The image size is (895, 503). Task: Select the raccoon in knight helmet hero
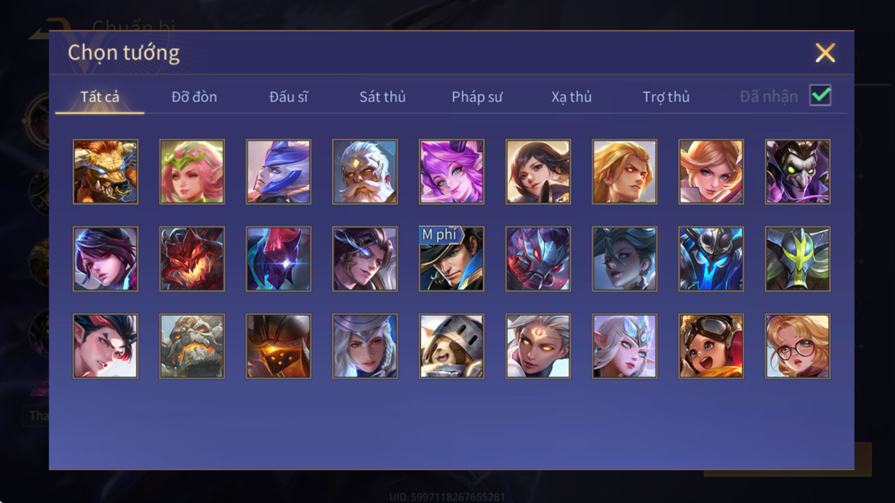(451, 346)
